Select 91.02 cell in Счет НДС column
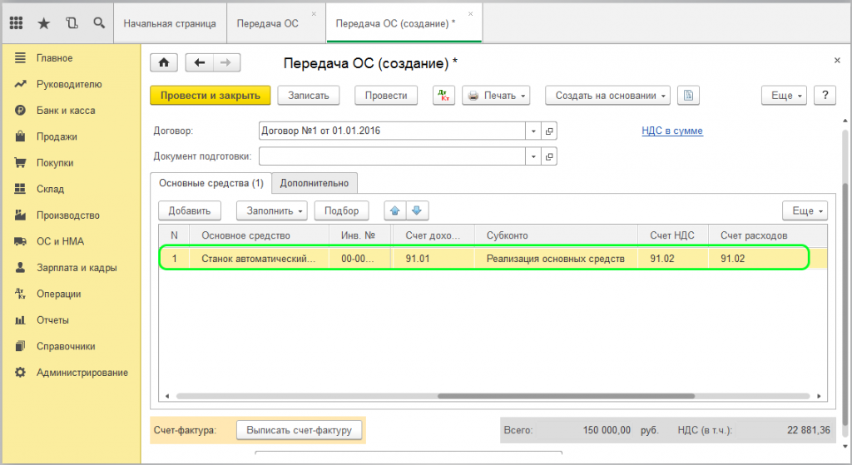This screenshot has height=465, width=852. pyautogui.click(x=672, y=259)
